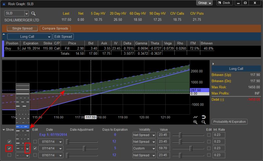Open the Group dropdown
263x161 pixels.
click(x=204, y=3)
